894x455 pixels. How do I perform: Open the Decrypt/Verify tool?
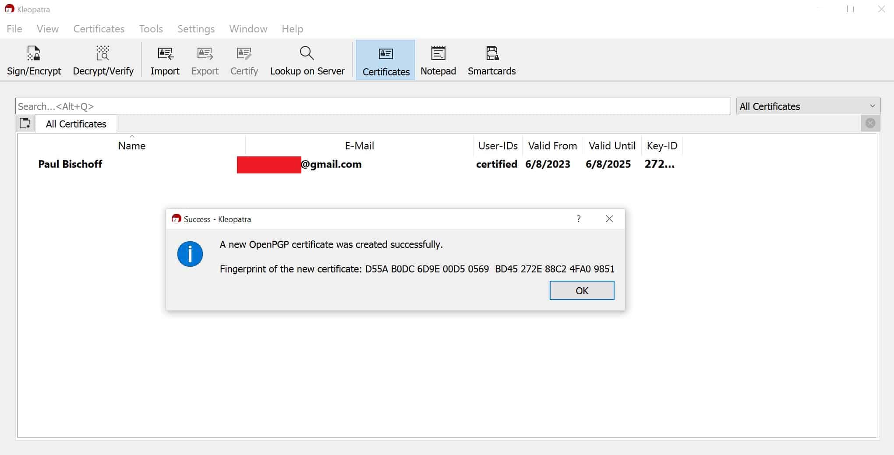[103, 60]
